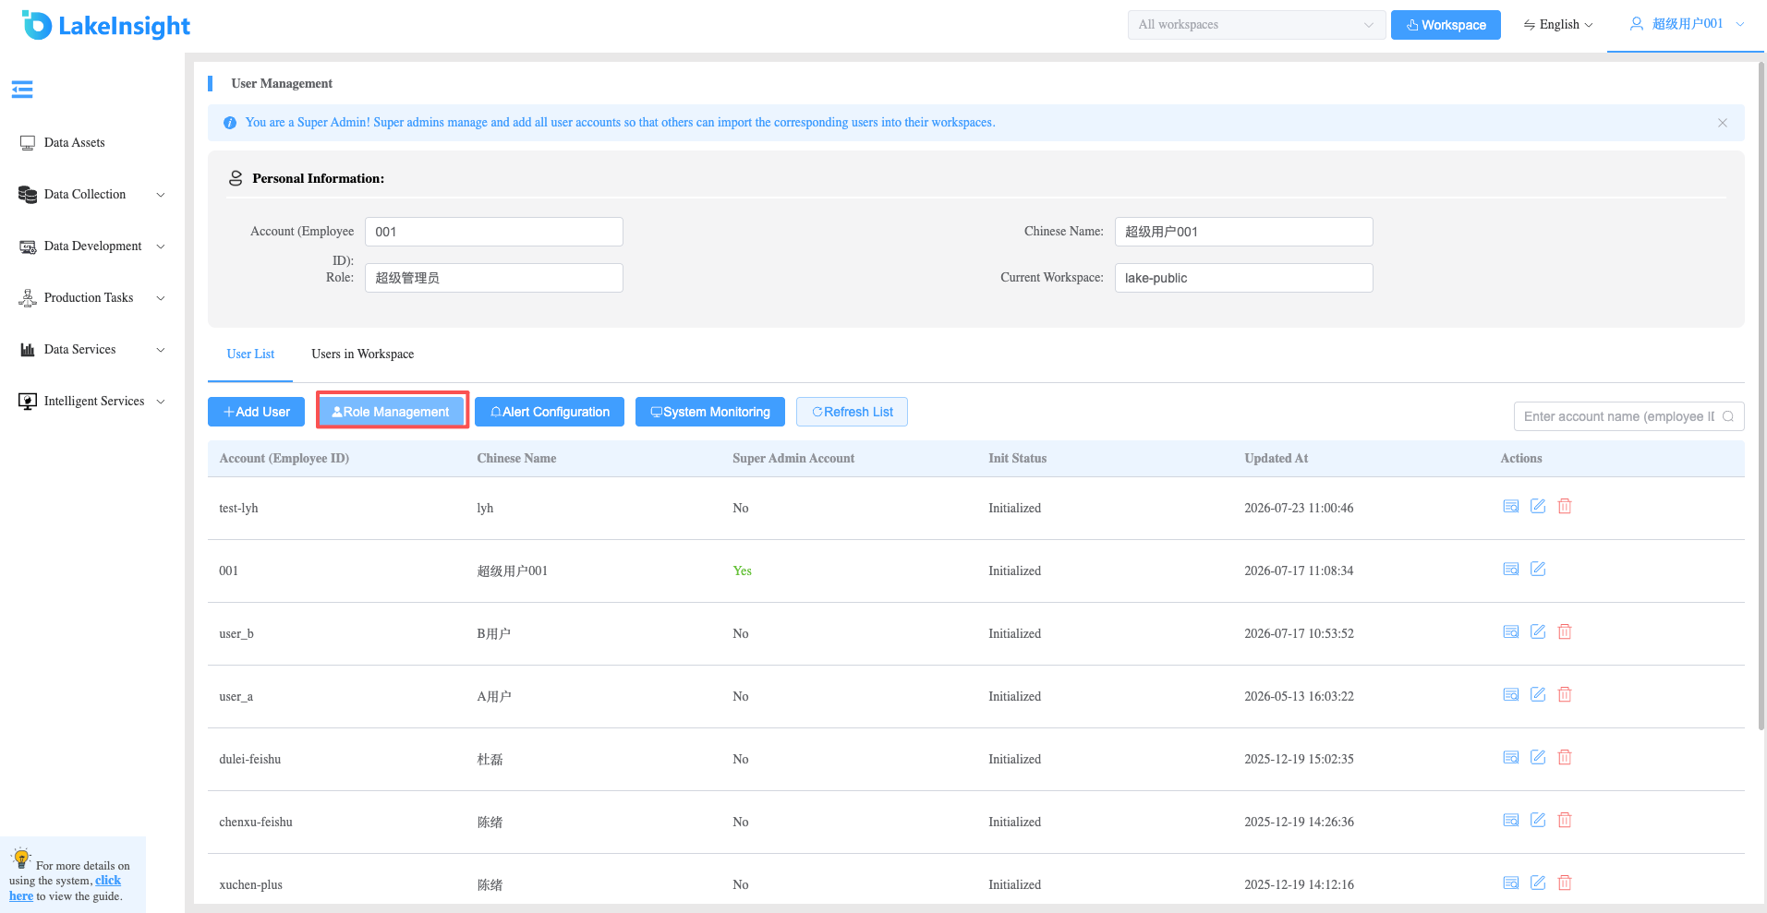This screenshot has height=913, width=1767.
Task: Open the All workspaces dropdown
Action: tap(1256, 25)
